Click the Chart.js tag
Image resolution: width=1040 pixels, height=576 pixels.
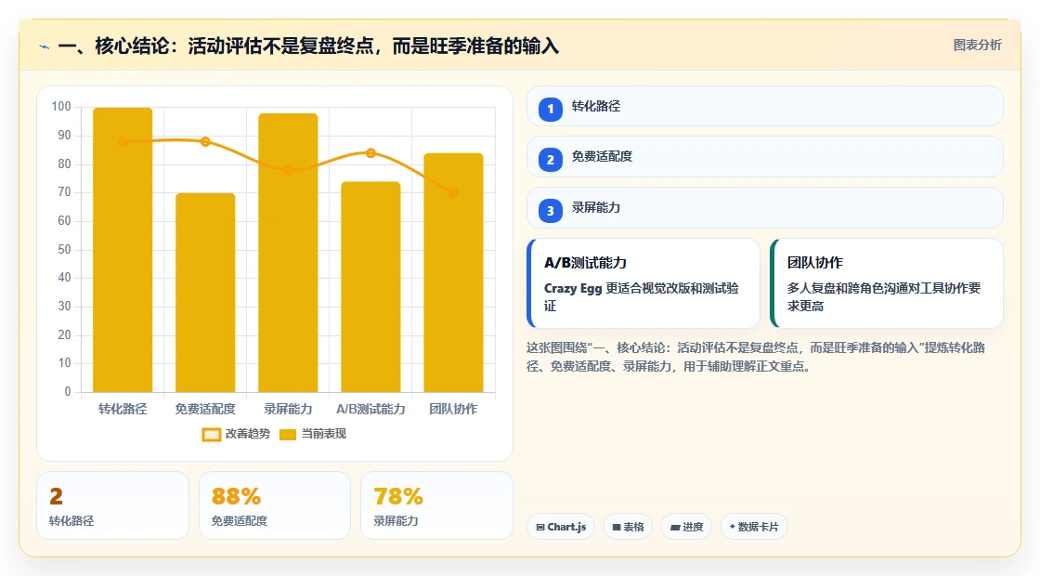click(x=561, y=527)
